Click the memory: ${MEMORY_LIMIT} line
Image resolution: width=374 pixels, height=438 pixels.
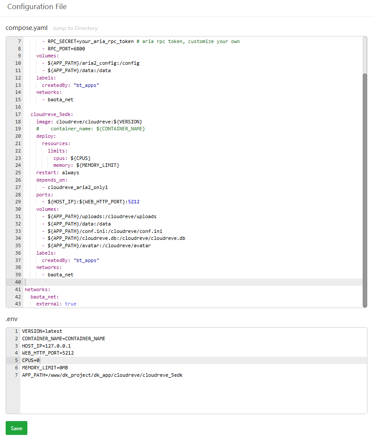86,166
